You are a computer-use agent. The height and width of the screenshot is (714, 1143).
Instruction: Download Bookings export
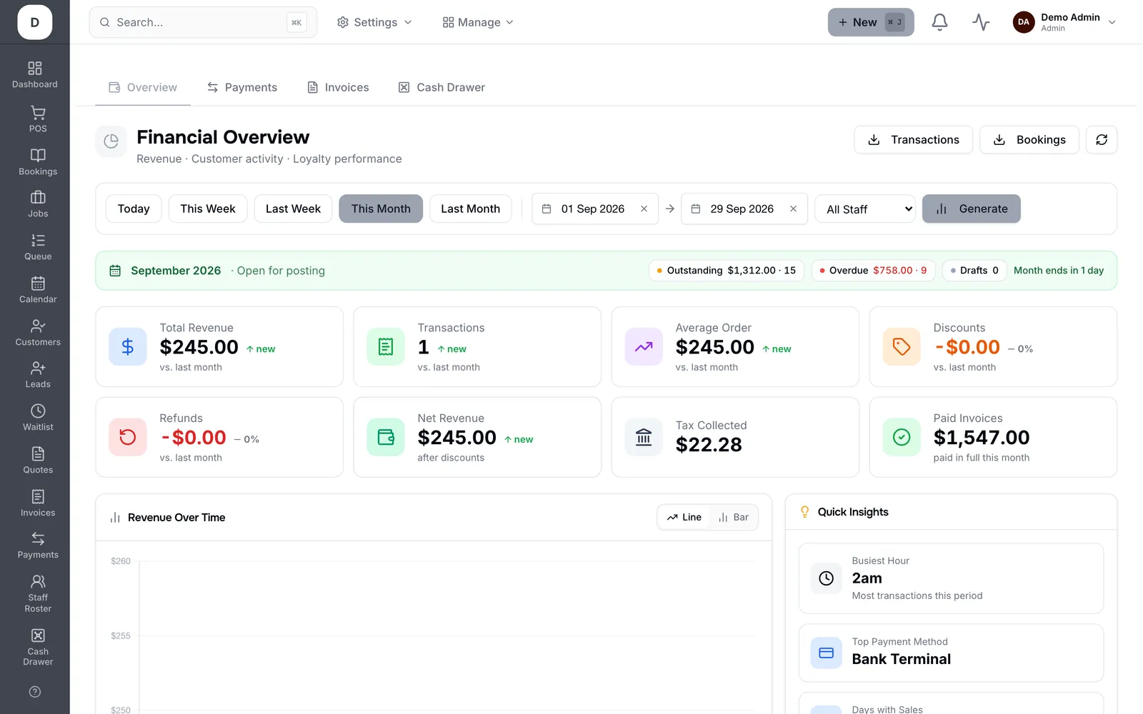coord(1029,140)
